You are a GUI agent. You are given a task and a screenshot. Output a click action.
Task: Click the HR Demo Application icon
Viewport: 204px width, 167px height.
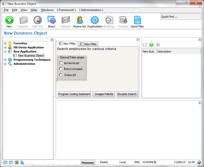pyautogui.click(x=10, y=47)
